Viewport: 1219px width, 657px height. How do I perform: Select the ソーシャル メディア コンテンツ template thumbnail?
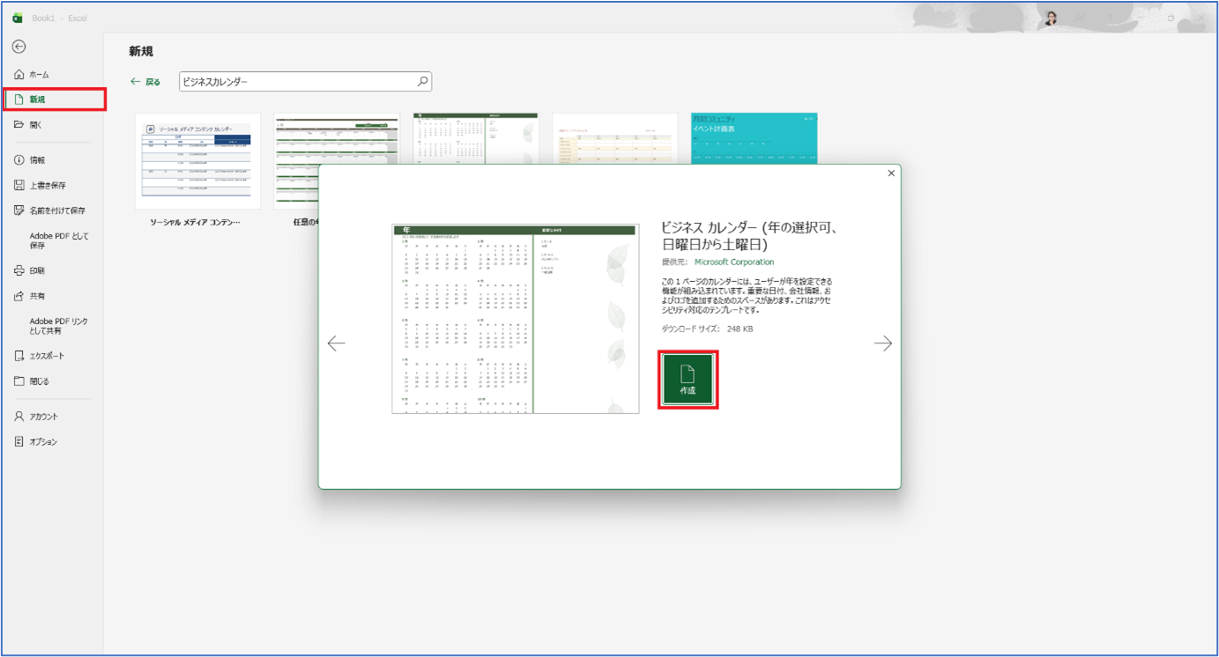point(197,160)
